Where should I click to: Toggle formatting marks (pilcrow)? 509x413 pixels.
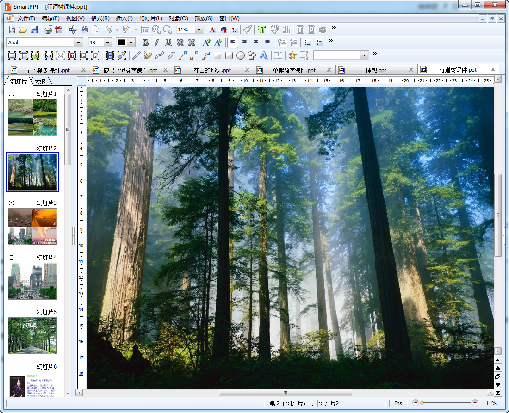pyautogui.click(x=261, y=30)
